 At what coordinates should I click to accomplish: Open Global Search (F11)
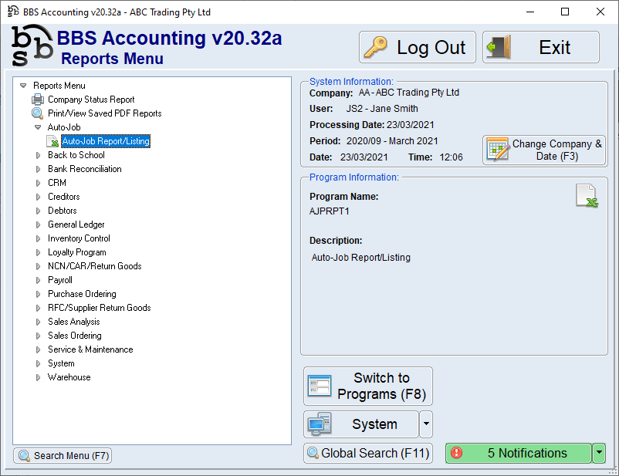tap(367, 454)
